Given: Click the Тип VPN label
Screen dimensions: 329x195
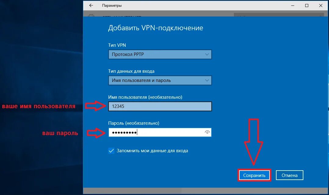Looking at the screenshot, I should click(117, 45).
